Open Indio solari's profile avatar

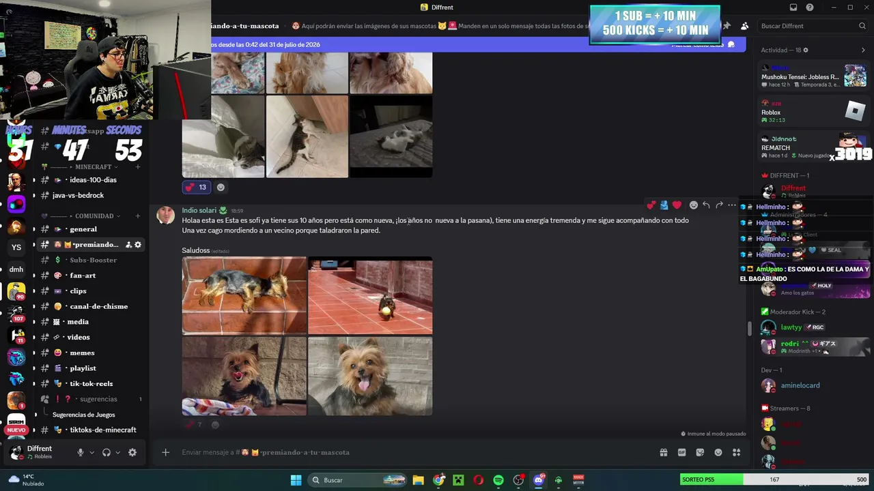[x=166, y=215]
